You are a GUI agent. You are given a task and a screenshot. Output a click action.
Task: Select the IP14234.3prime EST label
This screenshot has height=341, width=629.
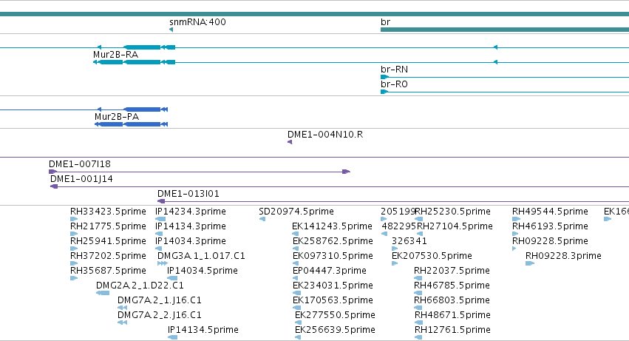(x=191, y=212)
